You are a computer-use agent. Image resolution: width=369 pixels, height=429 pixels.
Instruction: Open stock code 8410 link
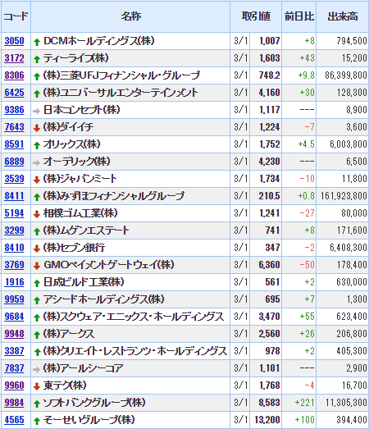14,248
